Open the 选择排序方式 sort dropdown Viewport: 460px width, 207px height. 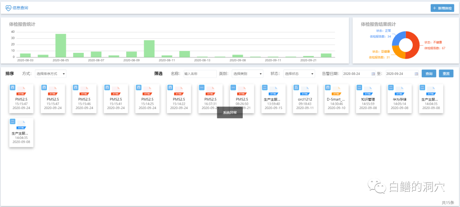(50, 74)
